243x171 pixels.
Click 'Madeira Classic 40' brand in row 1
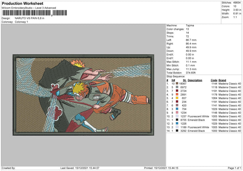tap(230, 83)
